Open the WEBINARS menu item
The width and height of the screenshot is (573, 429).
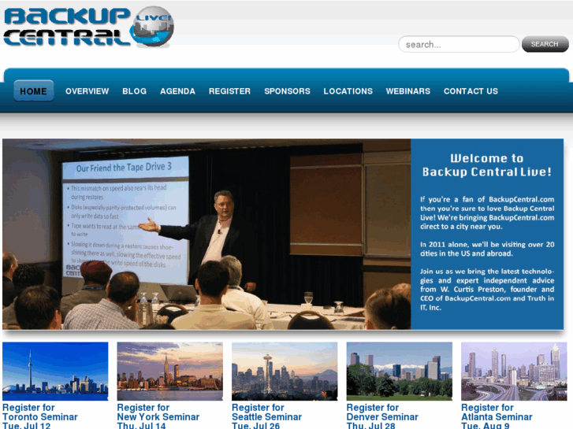[x=408, y=91]
